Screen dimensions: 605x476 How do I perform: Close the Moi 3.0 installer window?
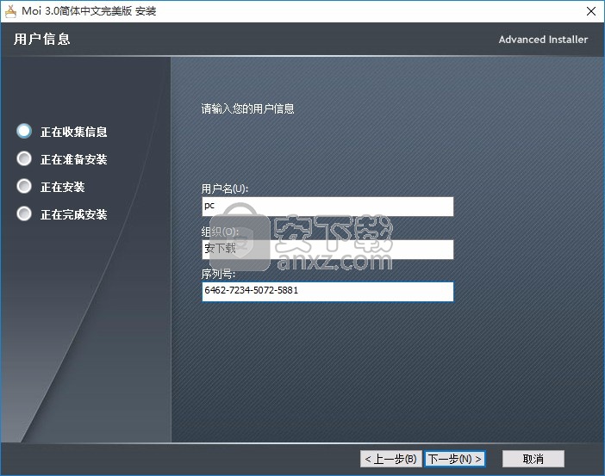click(590, 11)
